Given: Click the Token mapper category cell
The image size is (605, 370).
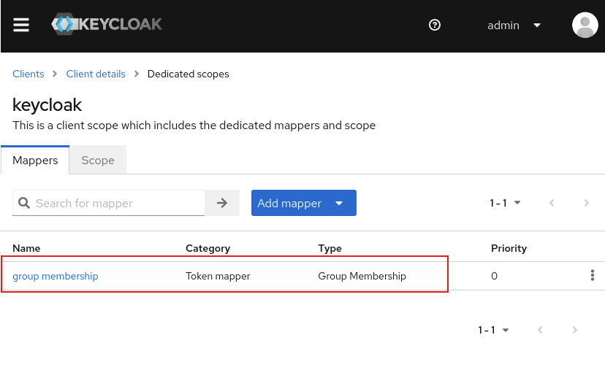Looking at the screenshot, I should coord(218,276).
